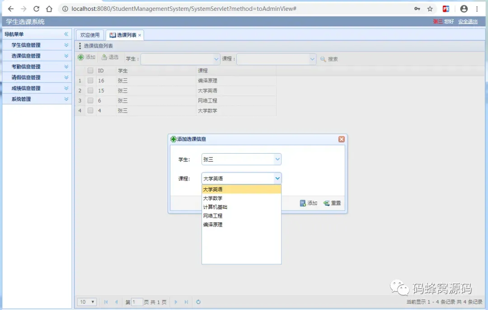The height and width of the screenshot is (310, 488).
Task: Collapse the navigation menu panel
Action: pyautogui.click(x=66, y=34)
